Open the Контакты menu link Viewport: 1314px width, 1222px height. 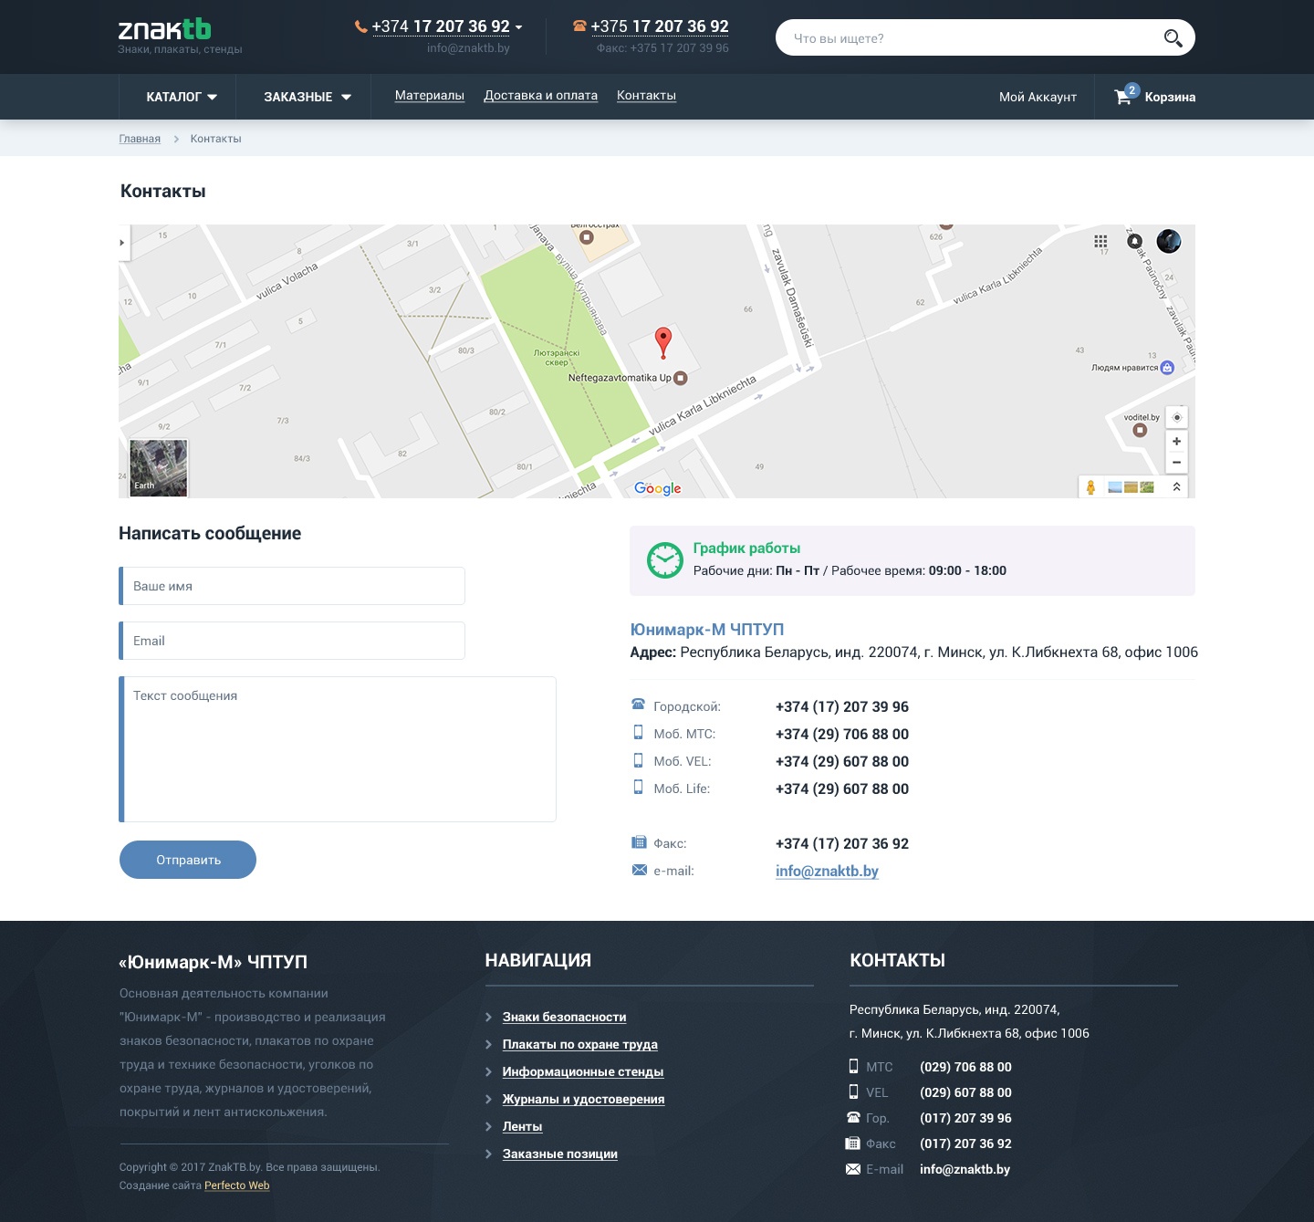pyautogui.click(x=646, y=95)
